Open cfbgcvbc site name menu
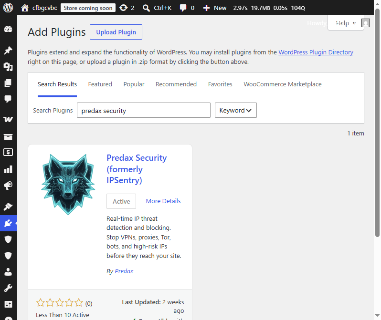381x320 pixels. click(45, 8)
